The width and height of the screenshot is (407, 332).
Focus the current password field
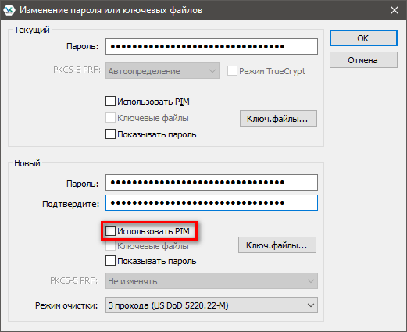click(212, 47)
